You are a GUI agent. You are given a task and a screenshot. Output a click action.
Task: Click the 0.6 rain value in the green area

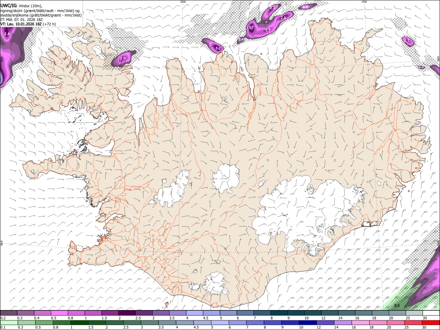pos(397,306)
